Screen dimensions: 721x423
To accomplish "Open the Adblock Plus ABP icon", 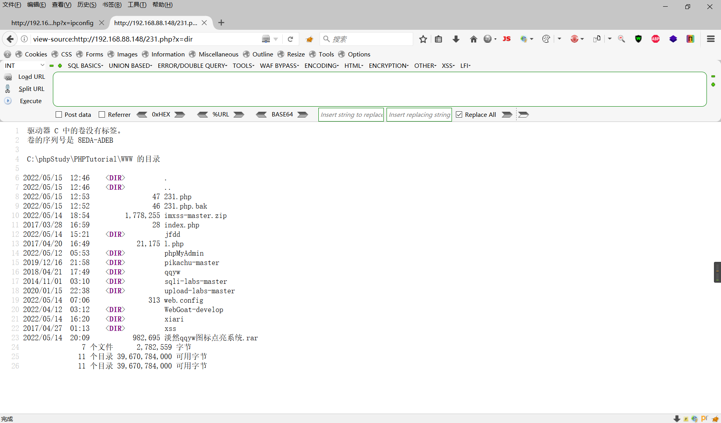I will (655, 39).
